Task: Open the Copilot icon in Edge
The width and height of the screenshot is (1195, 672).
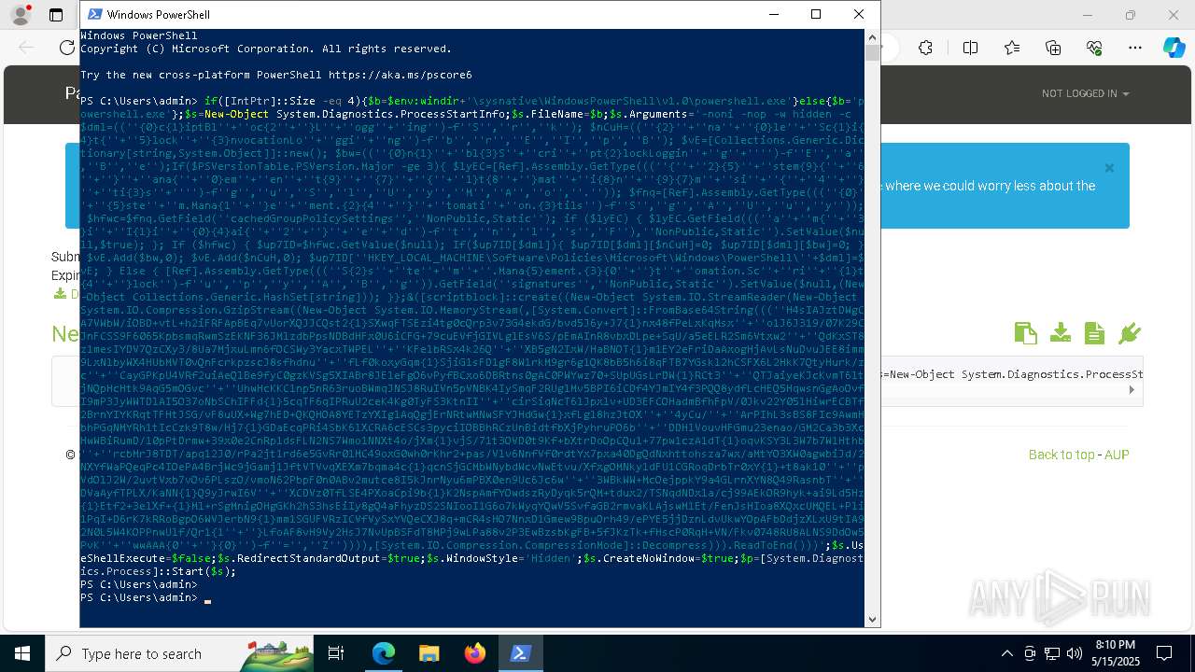Action: 1174,48
